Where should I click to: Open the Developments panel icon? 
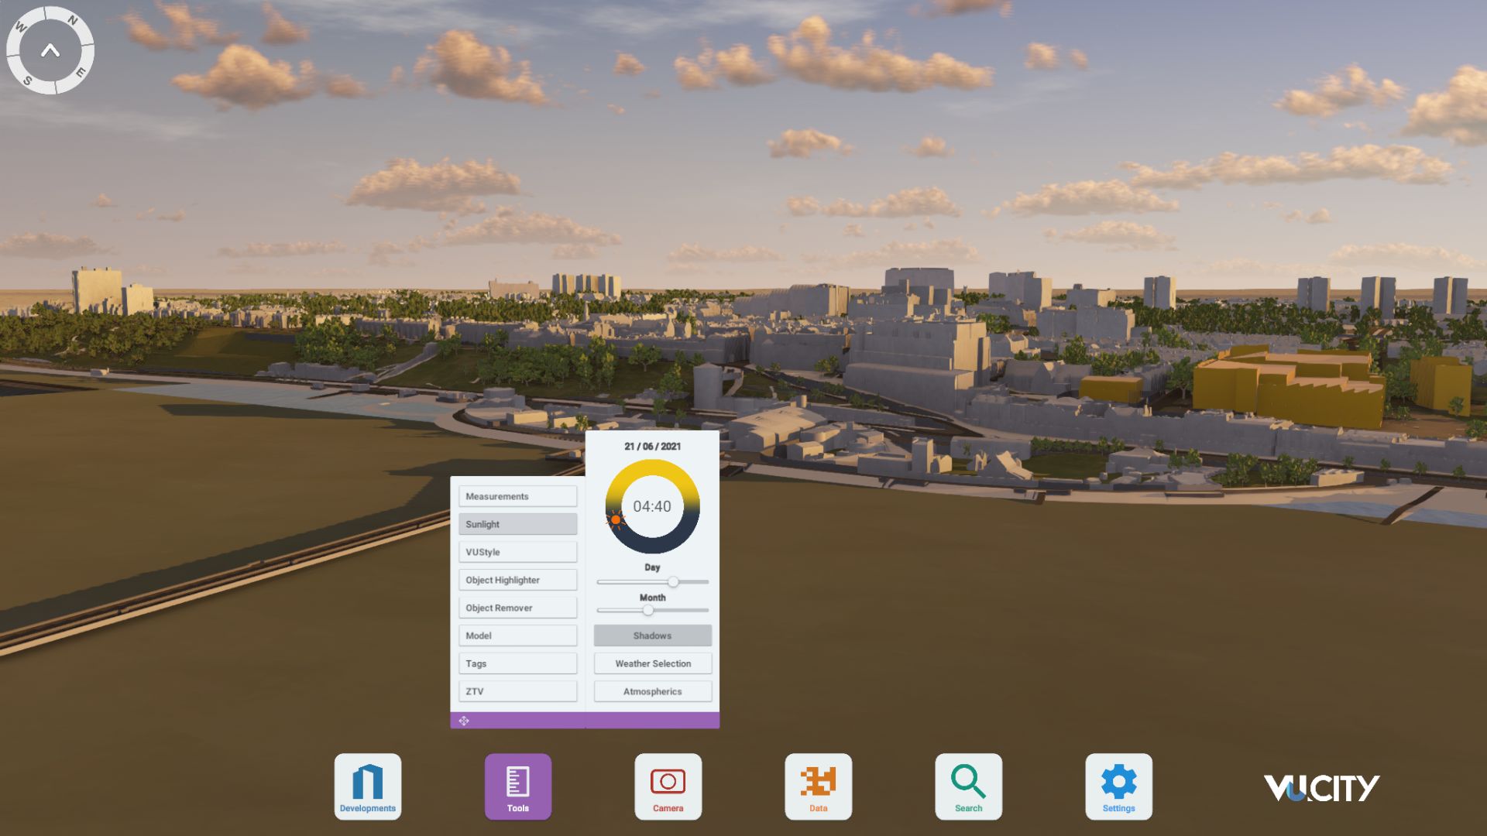(x=367, y=786)
